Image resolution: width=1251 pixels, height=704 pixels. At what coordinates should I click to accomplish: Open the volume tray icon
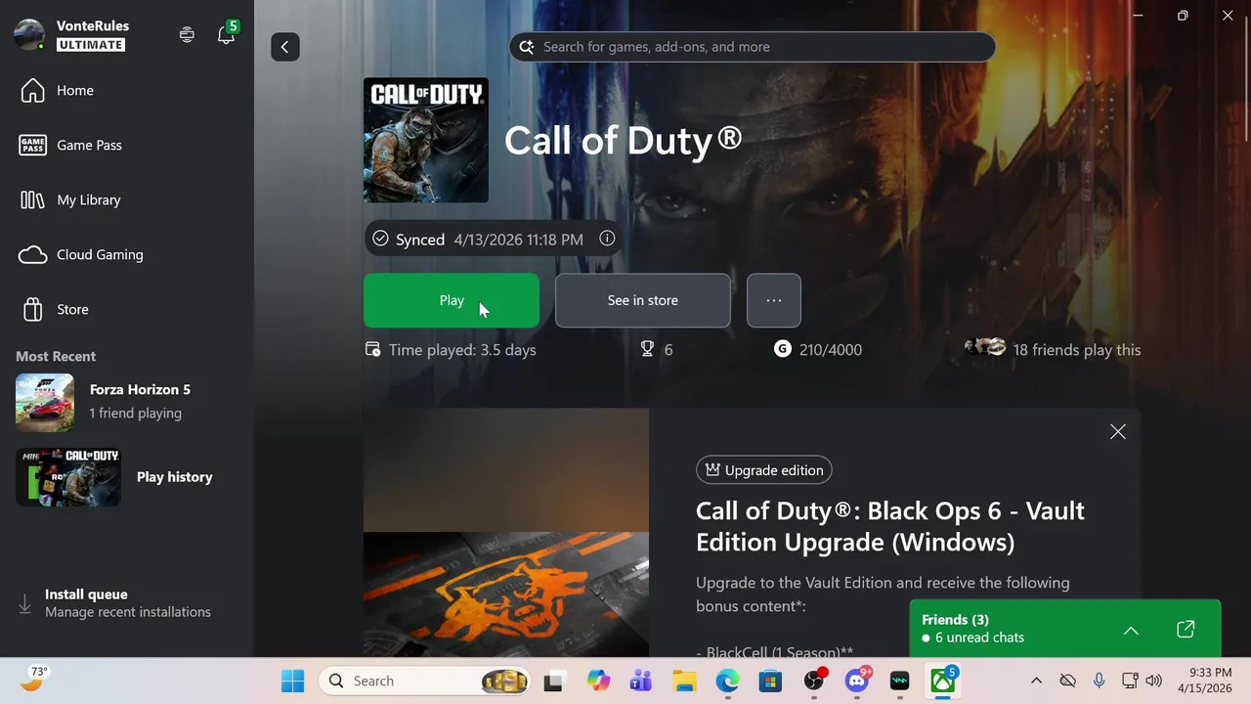(x=1153, y=681)
